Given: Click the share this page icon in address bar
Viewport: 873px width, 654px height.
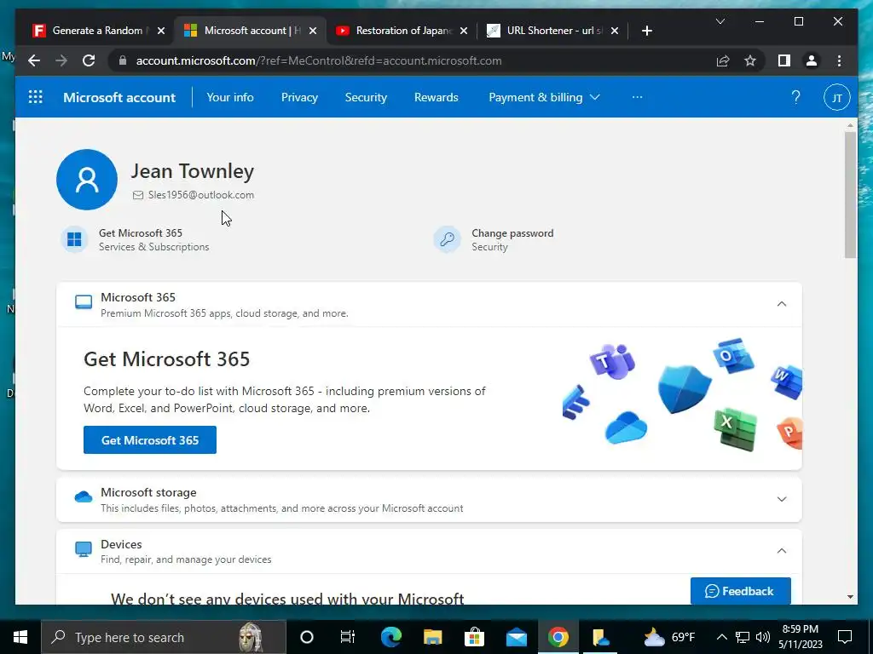Looking at the screenshot, I should click(723, 60).
